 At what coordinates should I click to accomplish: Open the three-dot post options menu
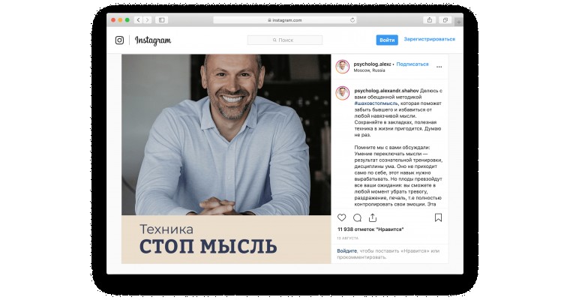pyautogui.click(x=439, y=67)
